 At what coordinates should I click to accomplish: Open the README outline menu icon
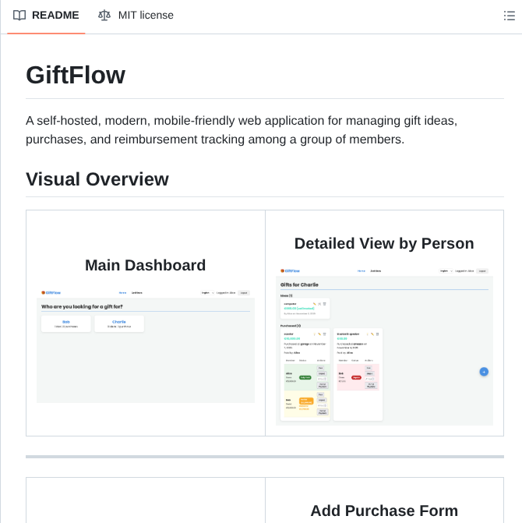click(x=509, y=16)
